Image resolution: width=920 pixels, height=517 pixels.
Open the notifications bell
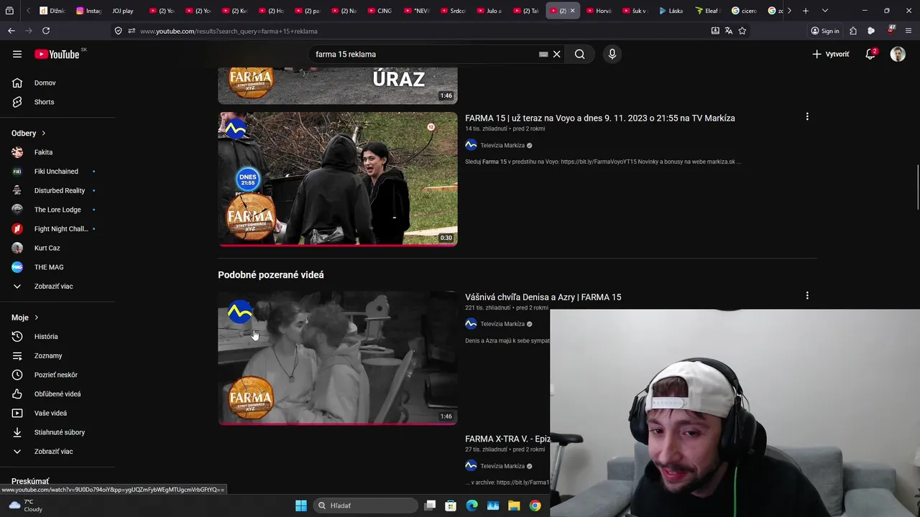[x=870, y=54]
